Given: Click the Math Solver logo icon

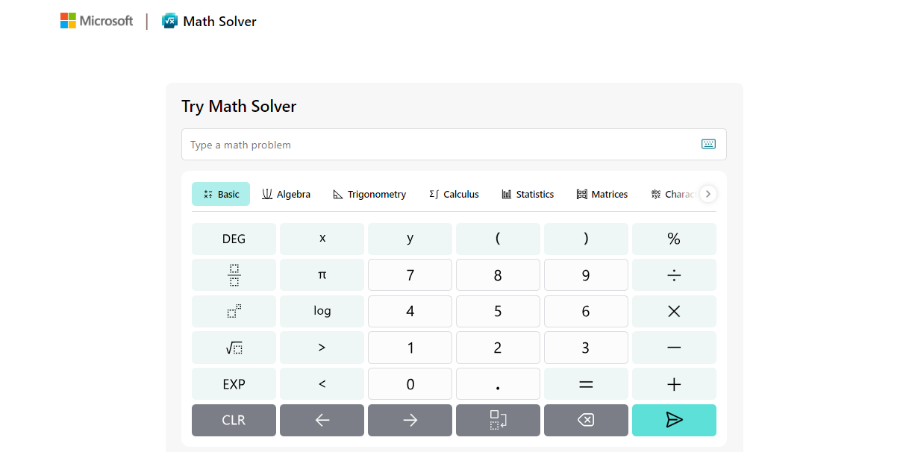Looking at the screenshot, I should pos(170,21).
